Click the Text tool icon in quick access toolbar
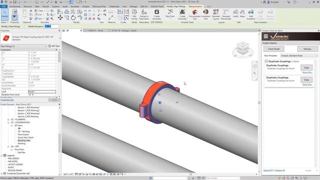This screenshot has width=320, height=180. tap(56, 2)
